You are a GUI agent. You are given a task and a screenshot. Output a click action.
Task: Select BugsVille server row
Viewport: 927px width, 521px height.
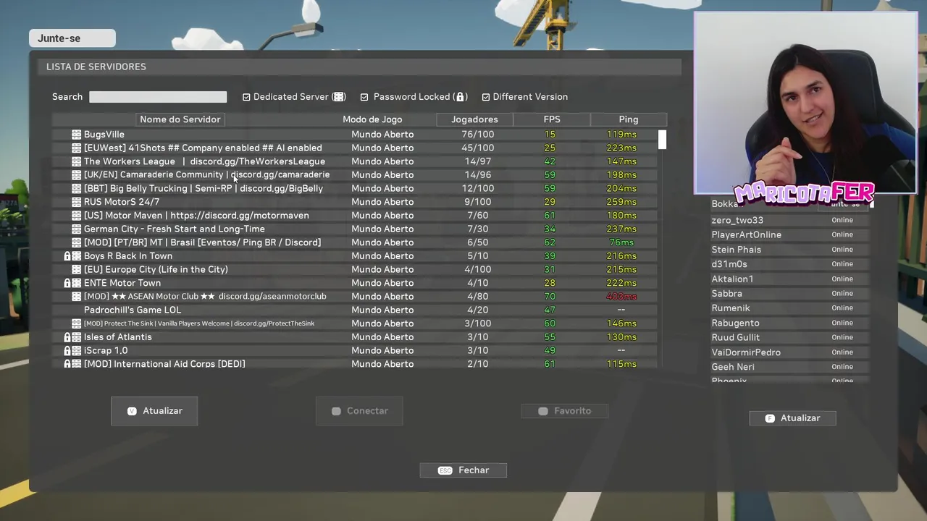pyautogui.click(x=355, y=135)
